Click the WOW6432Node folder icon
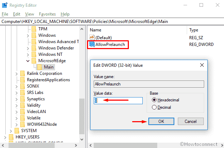 tap(22, 124)
